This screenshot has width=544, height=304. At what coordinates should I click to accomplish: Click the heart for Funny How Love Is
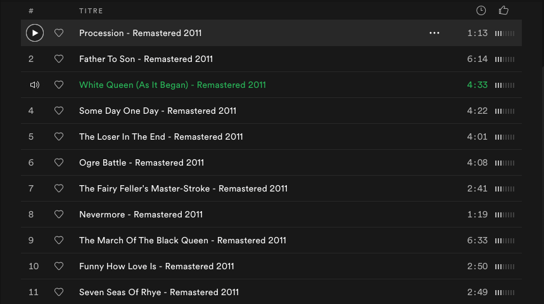coord(59,266)
